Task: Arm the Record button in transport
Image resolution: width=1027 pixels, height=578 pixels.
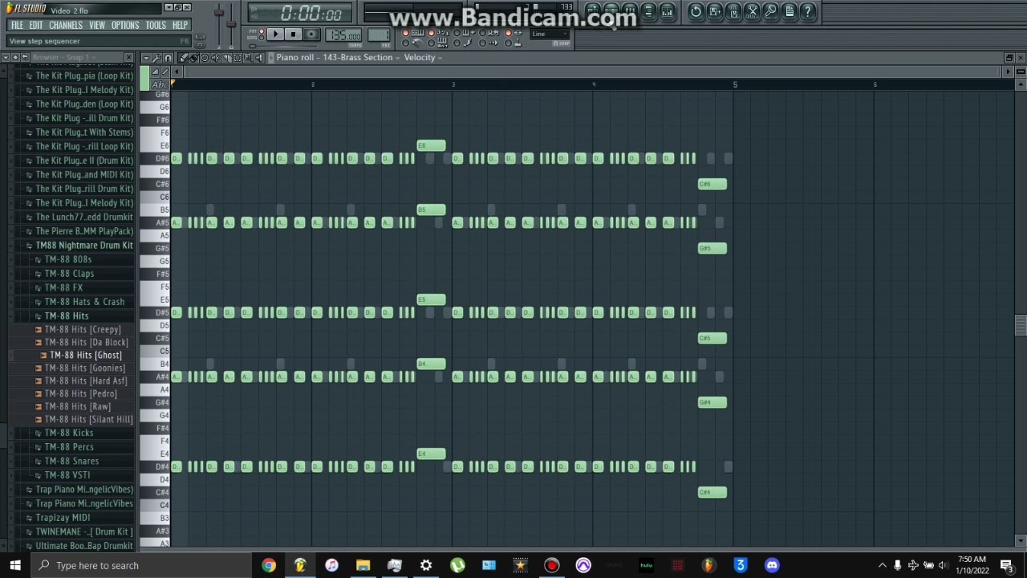Action: click(x=311, y=34)
